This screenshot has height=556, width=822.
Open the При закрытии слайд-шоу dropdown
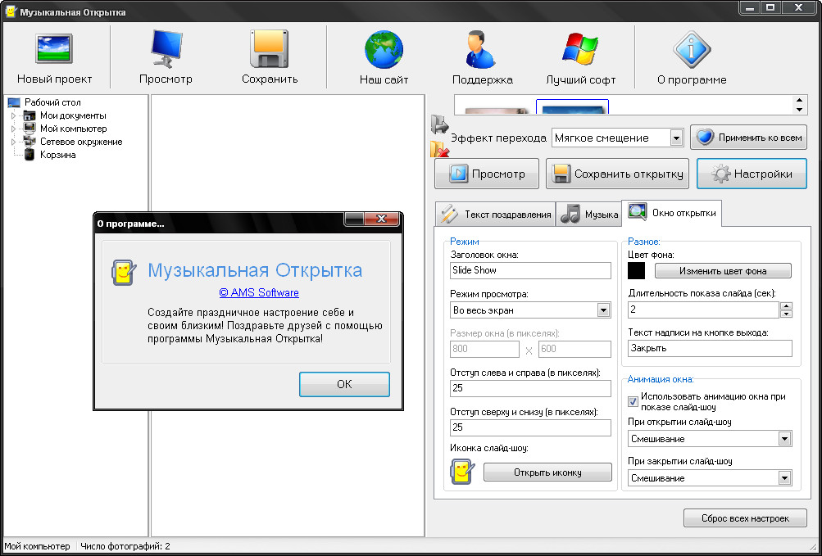click(x=710, y=478)
